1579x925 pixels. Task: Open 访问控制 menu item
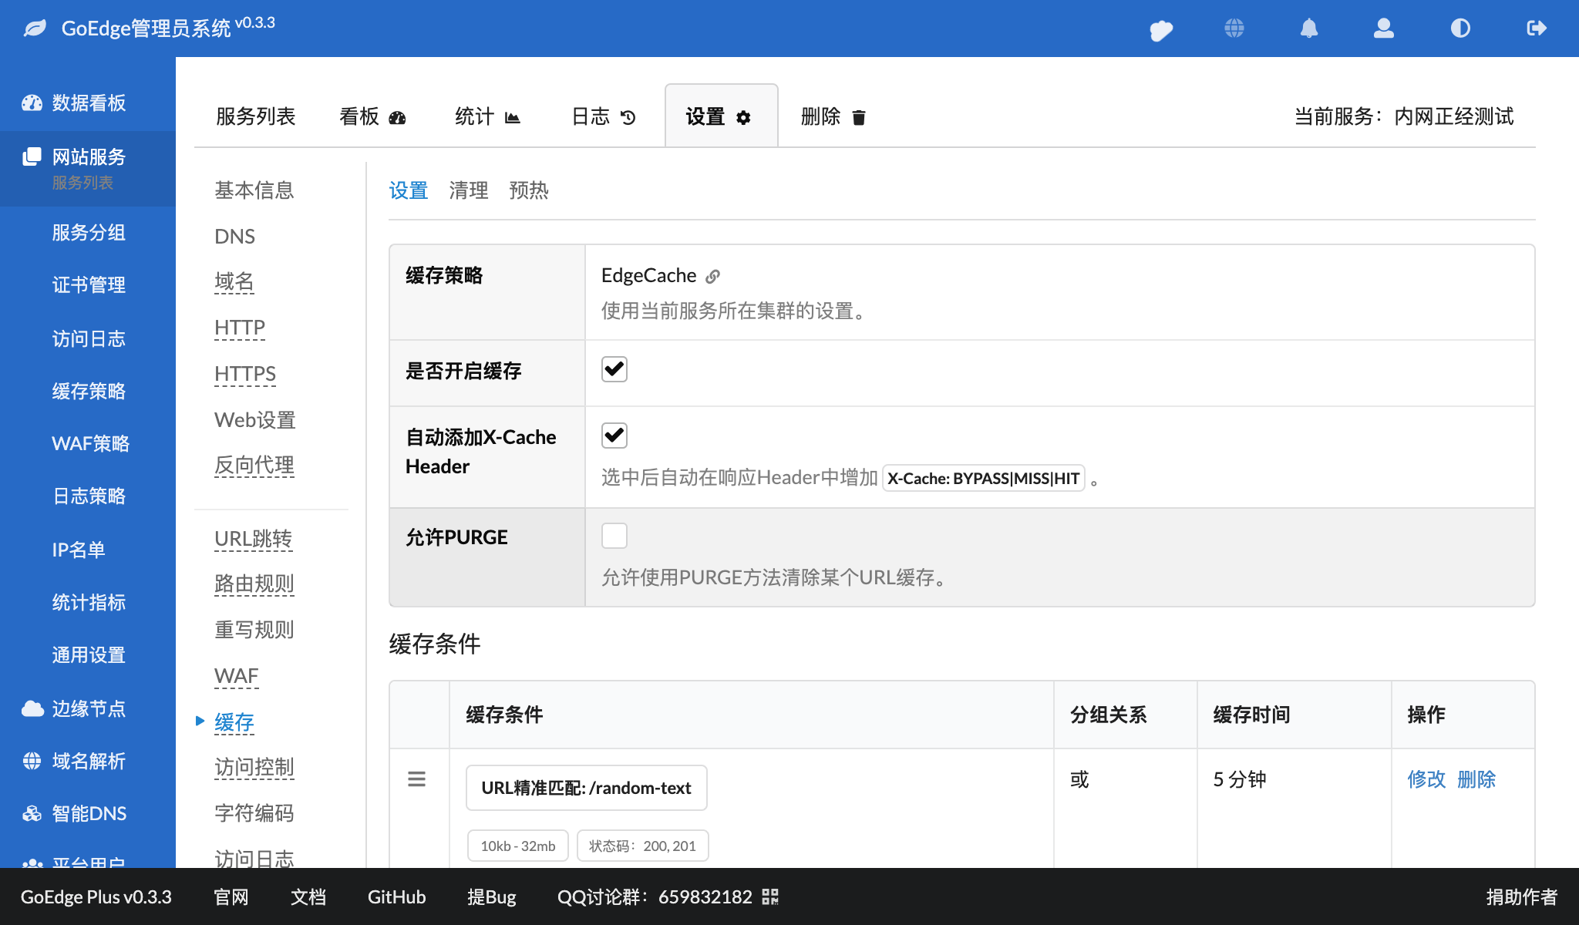point(254,767)
